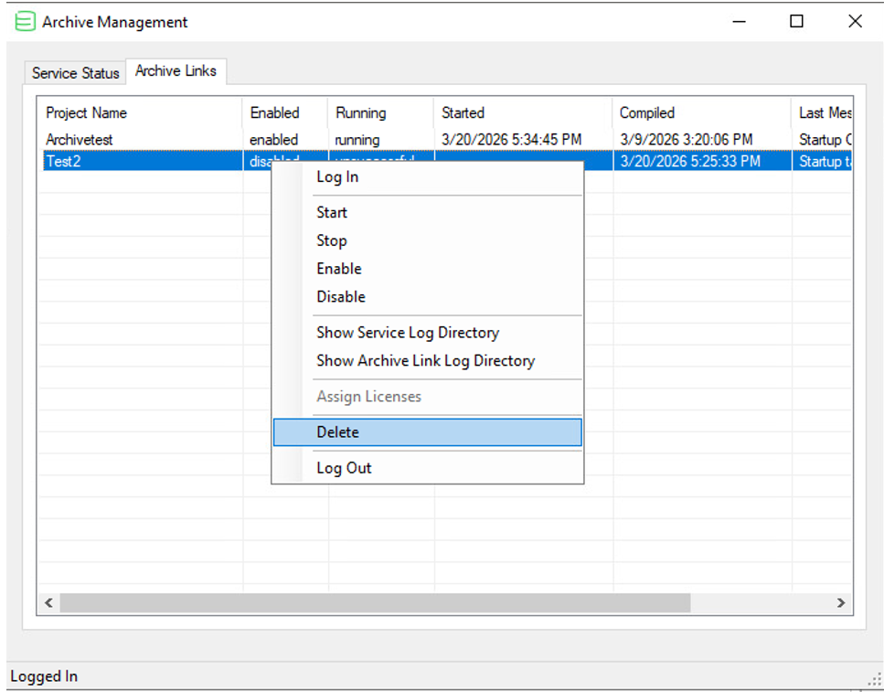Open Show Archive Link Log Directory
Screen dimensions: 884x692
pos(426,361)
